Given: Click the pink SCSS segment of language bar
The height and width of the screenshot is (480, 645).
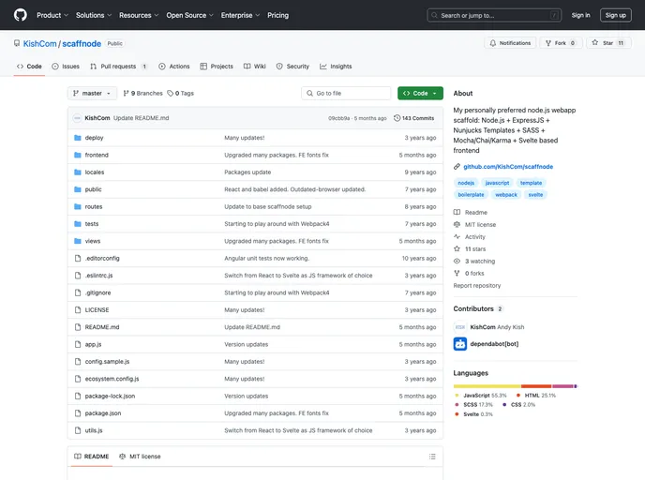Looking at the screenshot, I should [x=562, y=386].
